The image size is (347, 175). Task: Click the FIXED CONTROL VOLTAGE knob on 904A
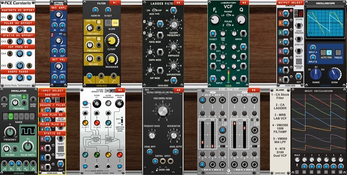[163, 111]
